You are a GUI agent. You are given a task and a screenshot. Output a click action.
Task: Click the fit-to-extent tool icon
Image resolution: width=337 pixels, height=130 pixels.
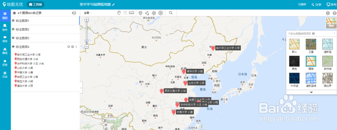tap(125, 13)
